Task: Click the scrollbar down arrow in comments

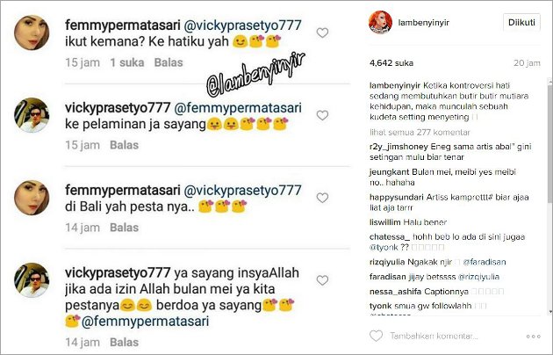Action: click(550, 312)
